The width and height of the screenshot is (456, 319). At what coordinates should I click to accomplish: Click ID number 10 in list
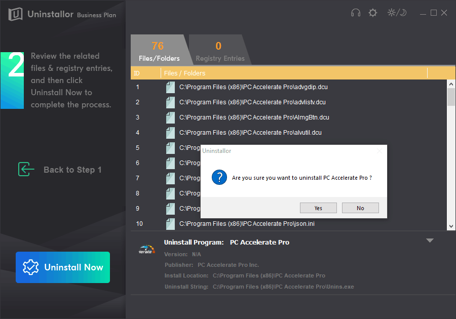pos(139,224)
